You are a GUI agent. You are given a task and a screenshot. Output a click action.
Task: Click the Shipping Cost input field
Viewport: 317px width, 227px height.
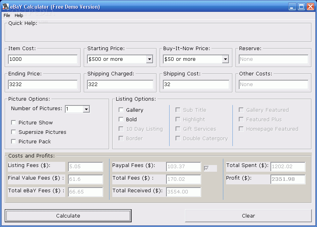[x=196, y=84]
